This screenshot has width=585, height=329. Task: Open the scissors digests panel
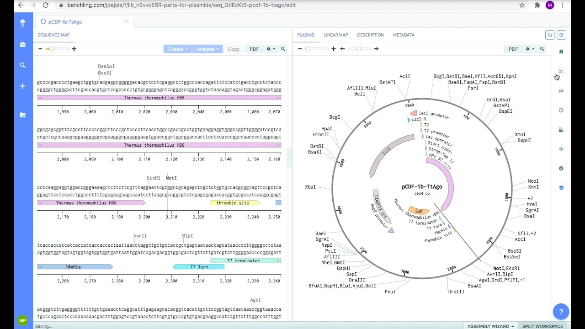pos(561,71)
